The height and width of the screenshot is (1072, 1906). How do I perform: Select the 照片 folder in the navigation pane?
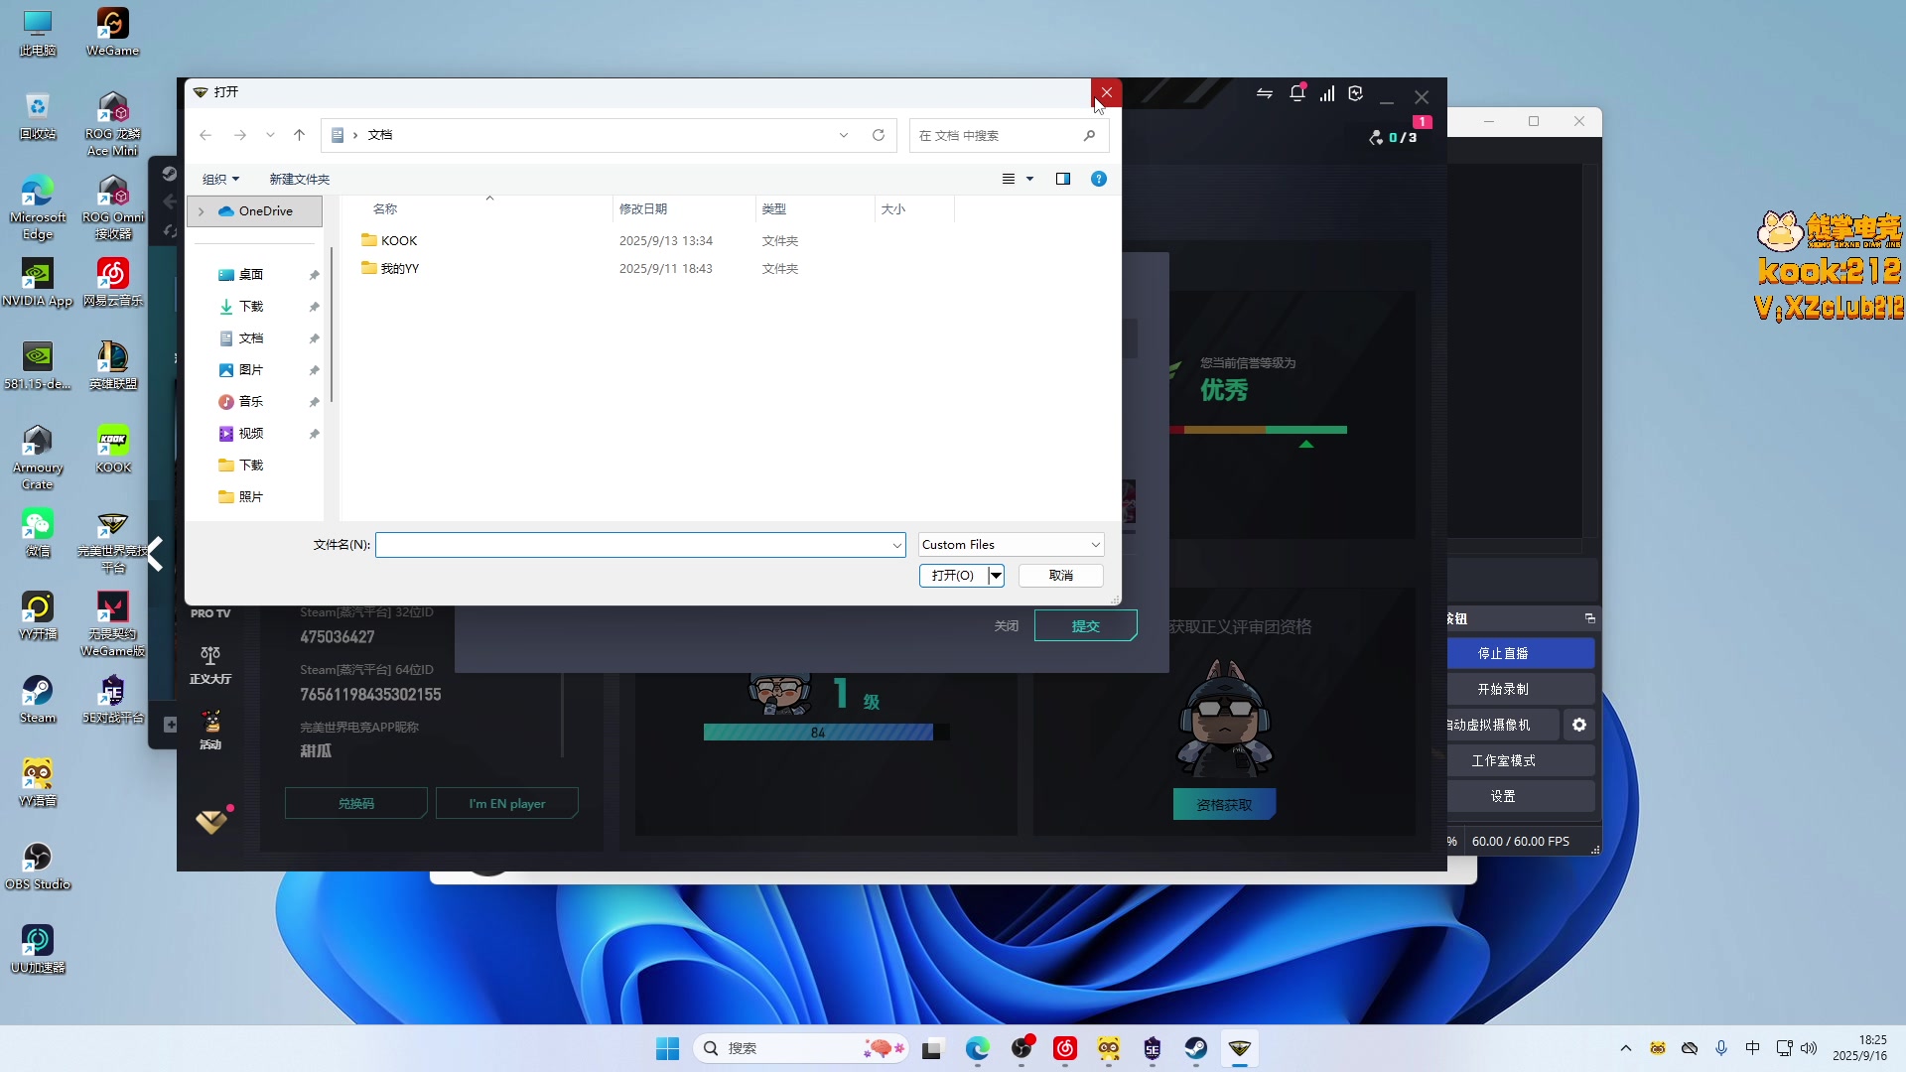click(251, 497)
